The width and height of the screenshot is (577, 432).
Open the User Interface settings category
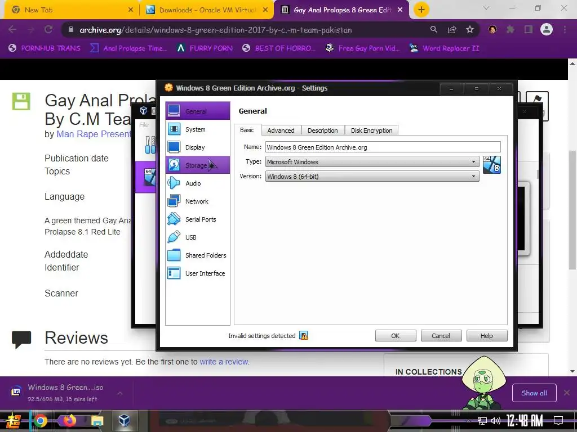click(x=198, y=273)
